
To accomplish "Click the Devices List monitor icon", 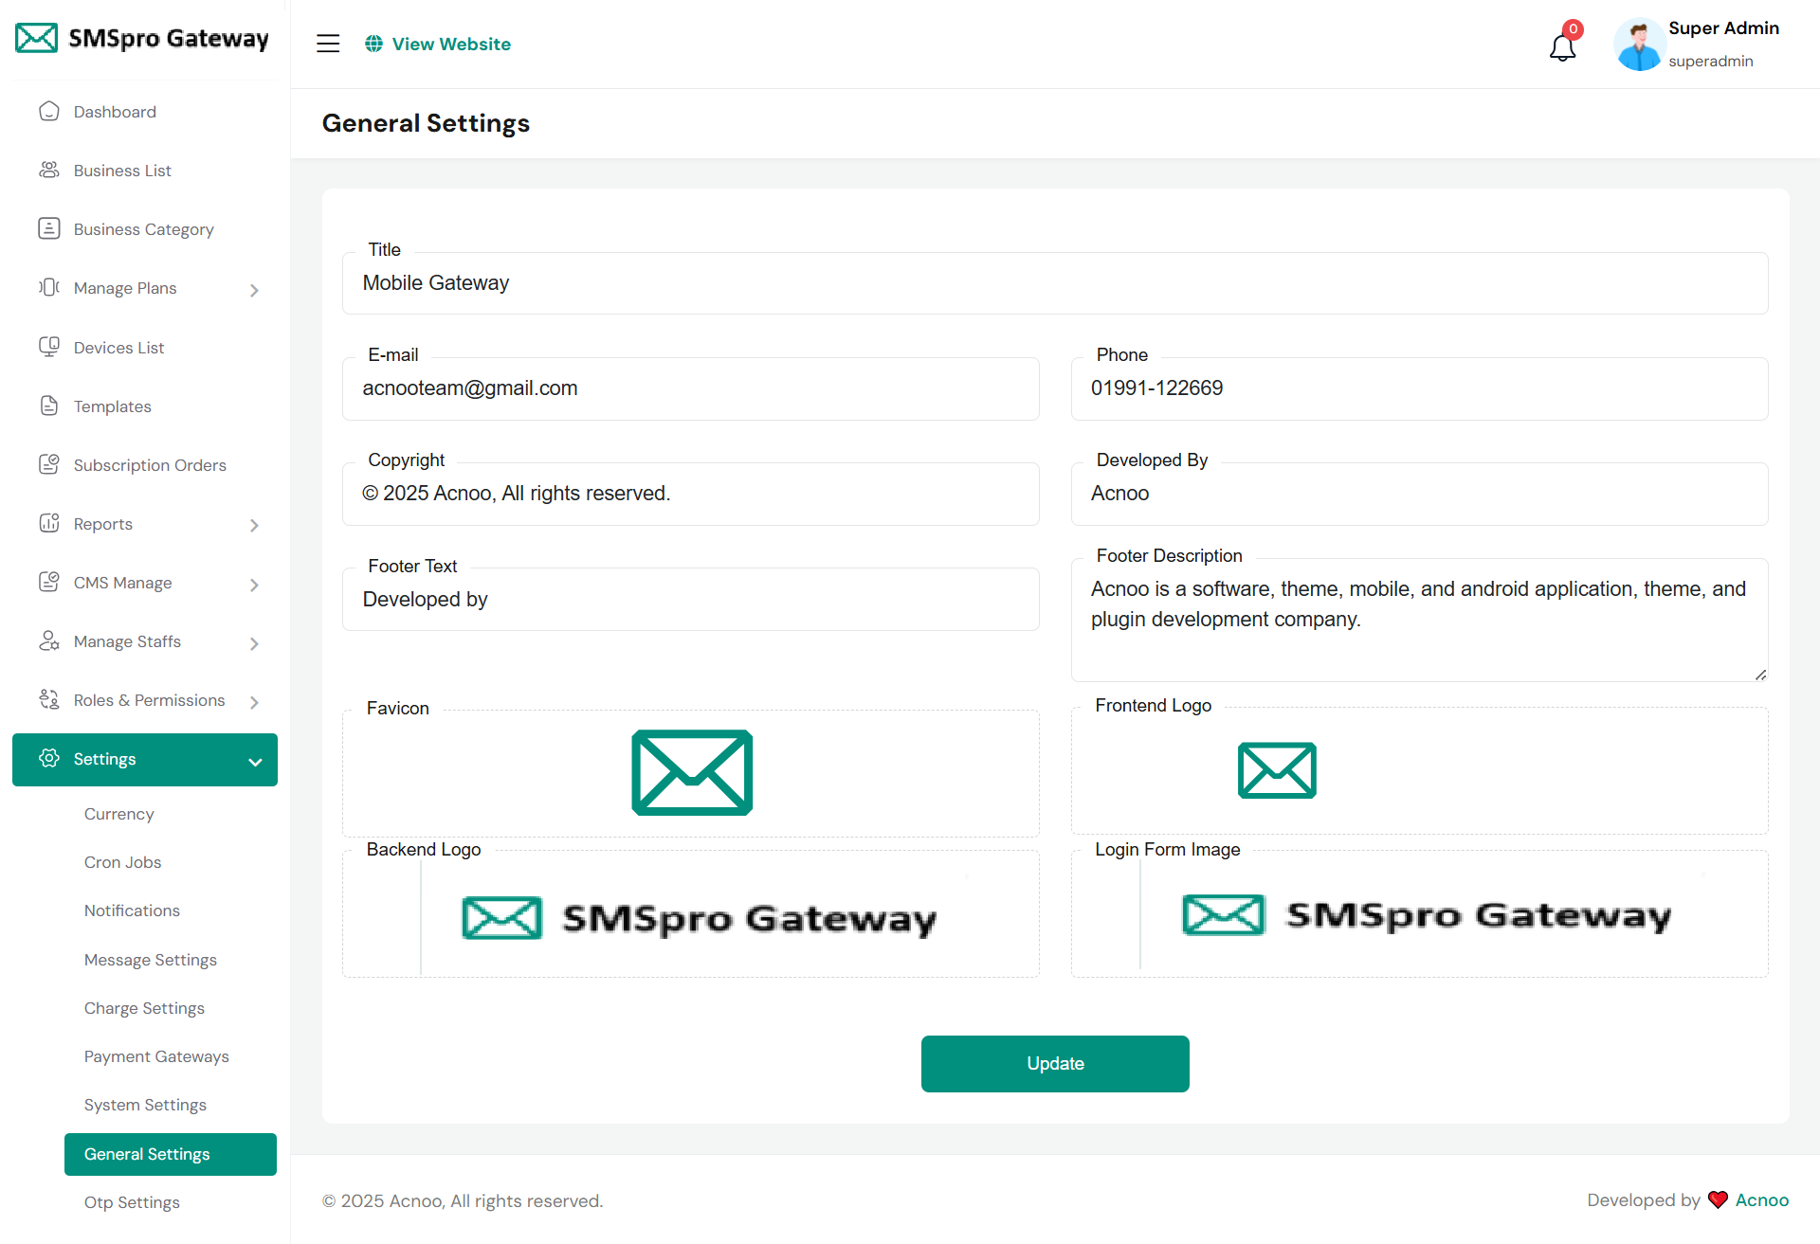I will [x=49, y=347].
